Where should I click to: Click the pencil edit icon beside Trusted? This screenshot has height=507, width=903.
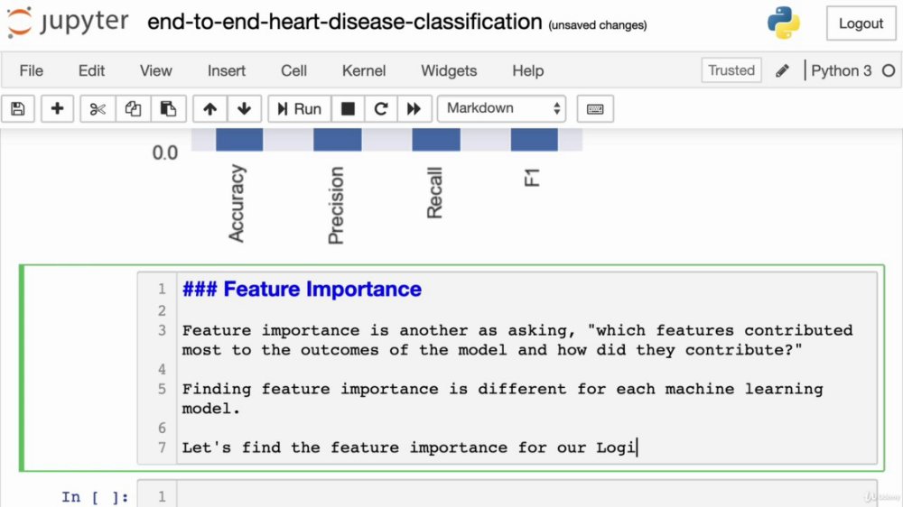coord(782,70)
